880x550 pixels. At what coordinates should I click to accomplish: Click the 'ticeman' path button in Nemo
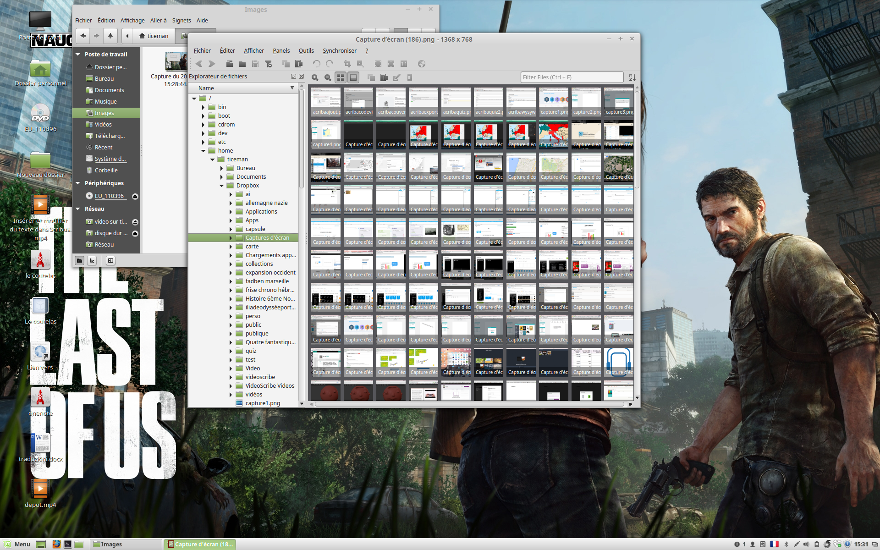pyautogui.click(x=154, y=36)
